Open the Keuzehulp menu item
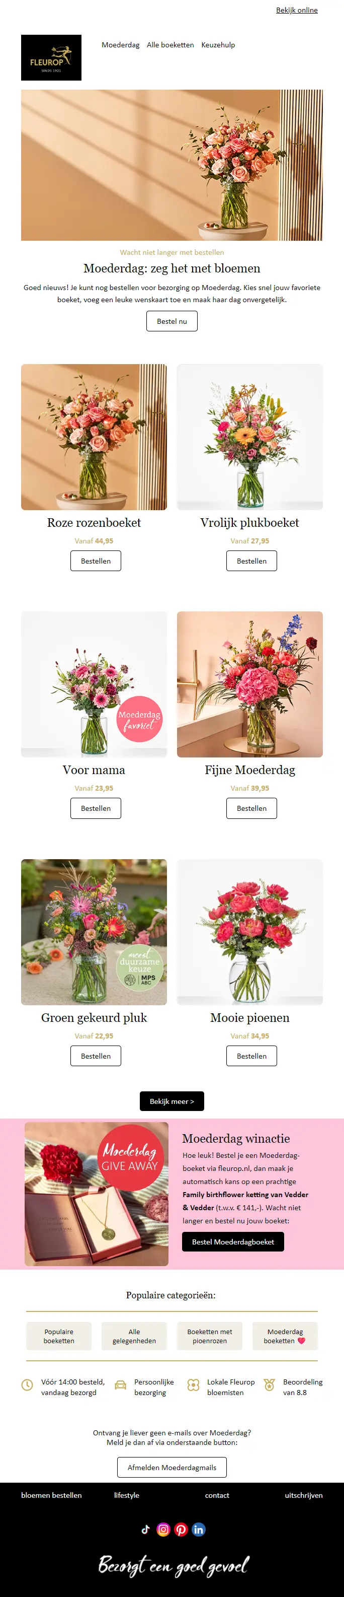344x1597 pixels. [218, 45]
